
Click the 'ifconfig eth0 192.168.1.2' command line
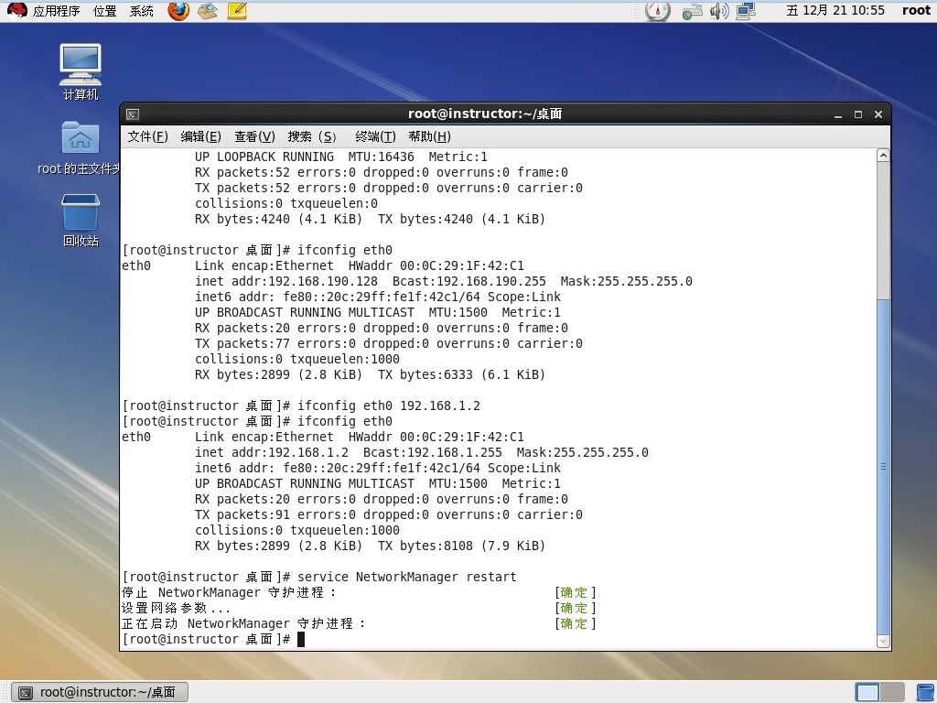(301, 406)
